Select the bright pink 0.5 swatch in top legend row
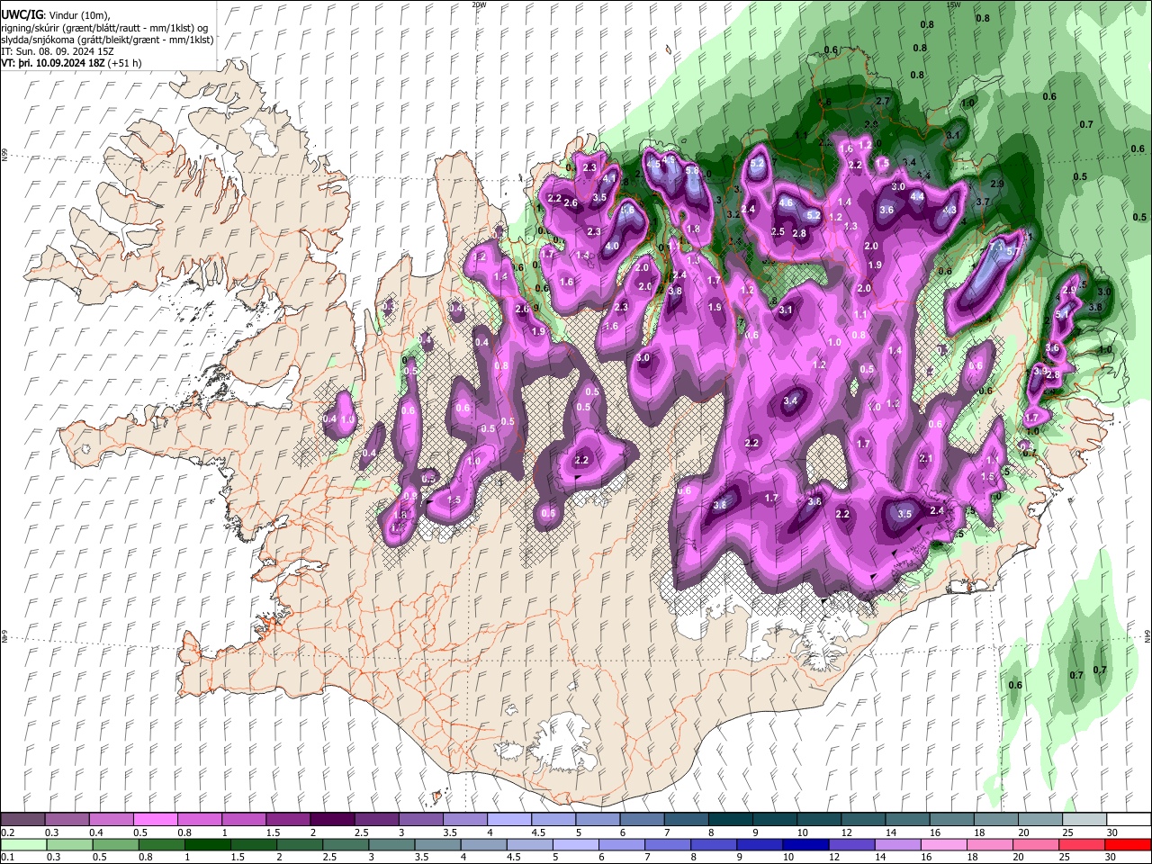Viewport: 1152px width, 864px height. pos(156,820)
